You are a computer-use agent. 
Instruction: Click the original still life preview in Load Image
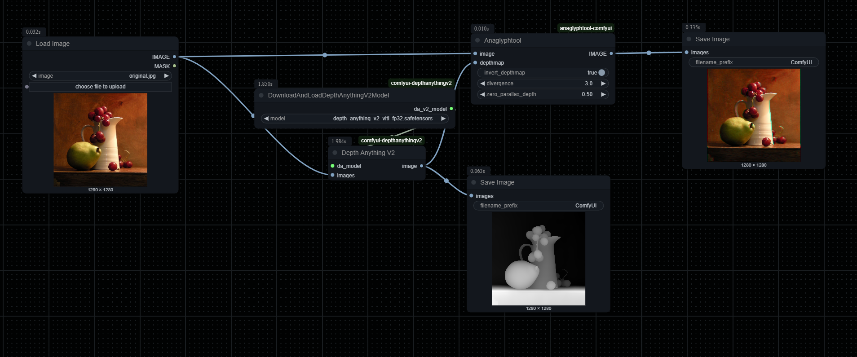100,140
